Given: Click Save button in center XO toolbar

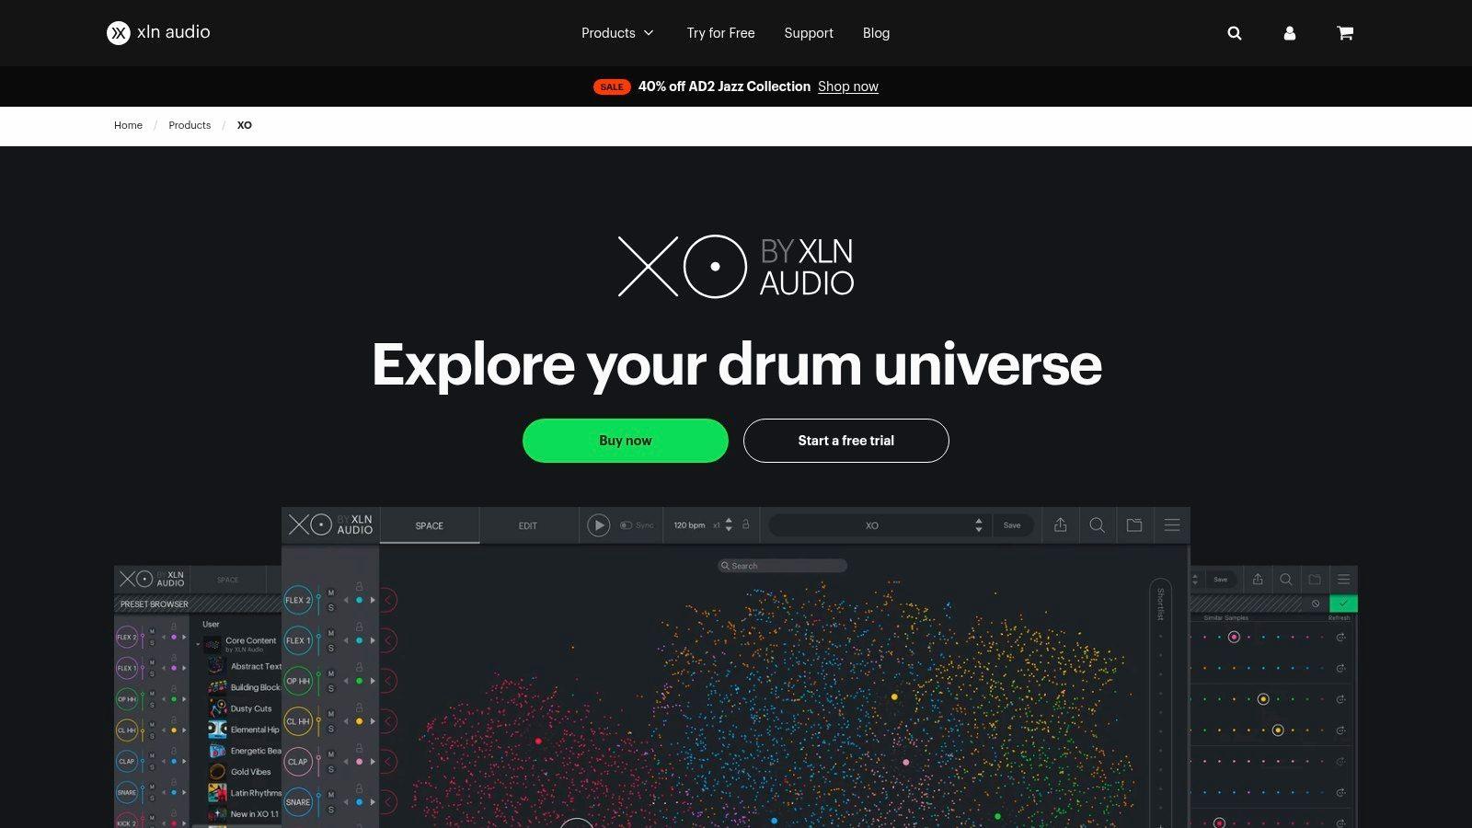Looking at the screenshot, I should coord(1012,525).
